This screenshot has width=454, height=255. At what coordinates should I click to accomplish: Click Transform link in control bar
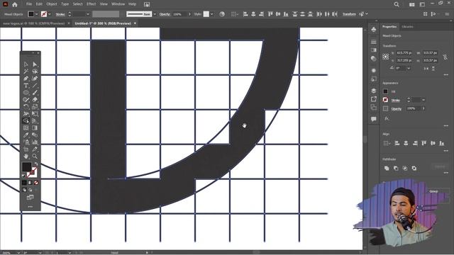(x=349, y=14)
